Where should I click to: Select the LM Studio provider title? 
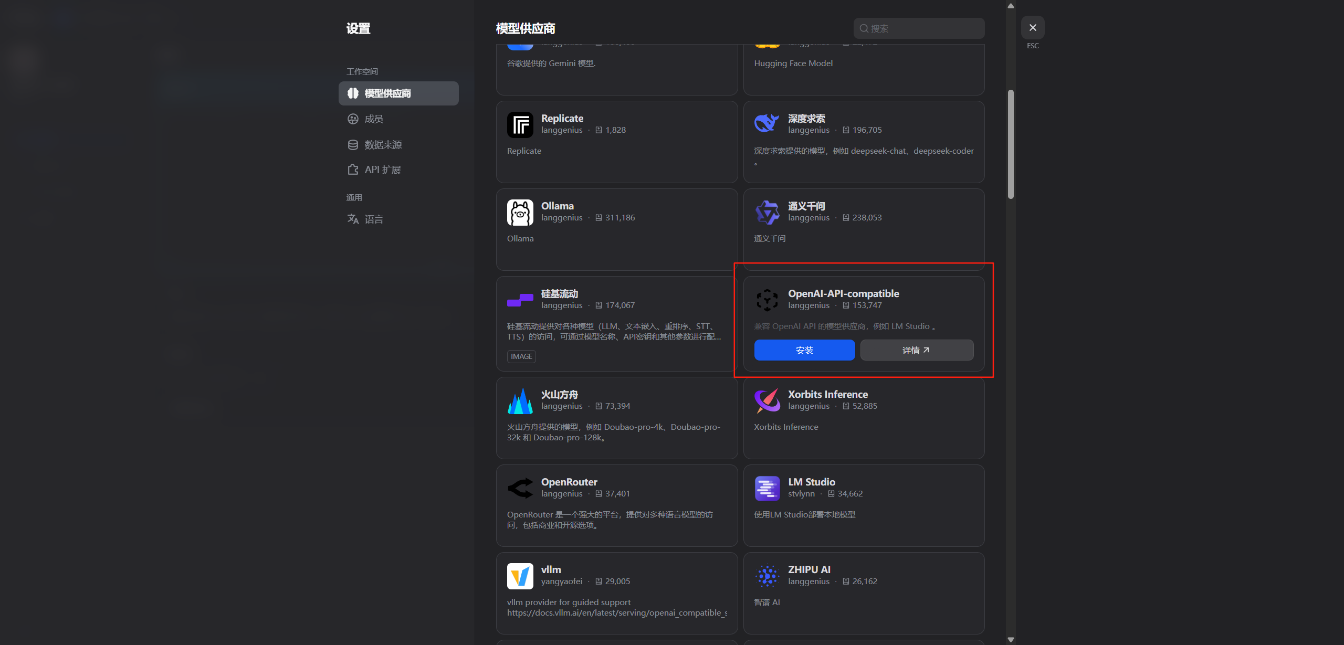812,482
